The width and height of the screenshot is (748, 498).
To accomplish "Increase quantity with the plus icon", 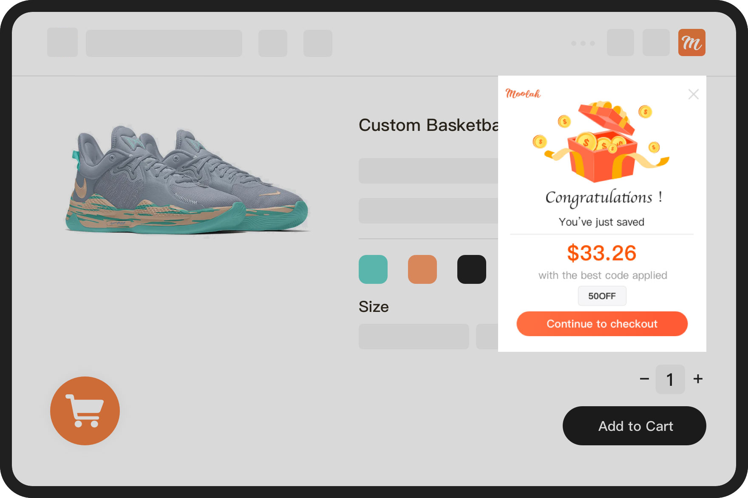I will click(x=698, y=379).
